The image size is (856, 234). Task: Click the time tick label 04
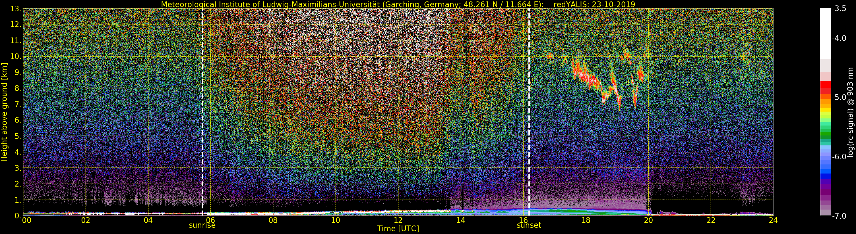tap(148, 220)
